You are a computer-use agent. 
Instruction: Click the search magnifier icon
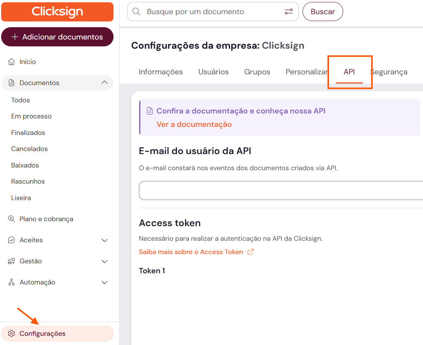coord(136,11)
